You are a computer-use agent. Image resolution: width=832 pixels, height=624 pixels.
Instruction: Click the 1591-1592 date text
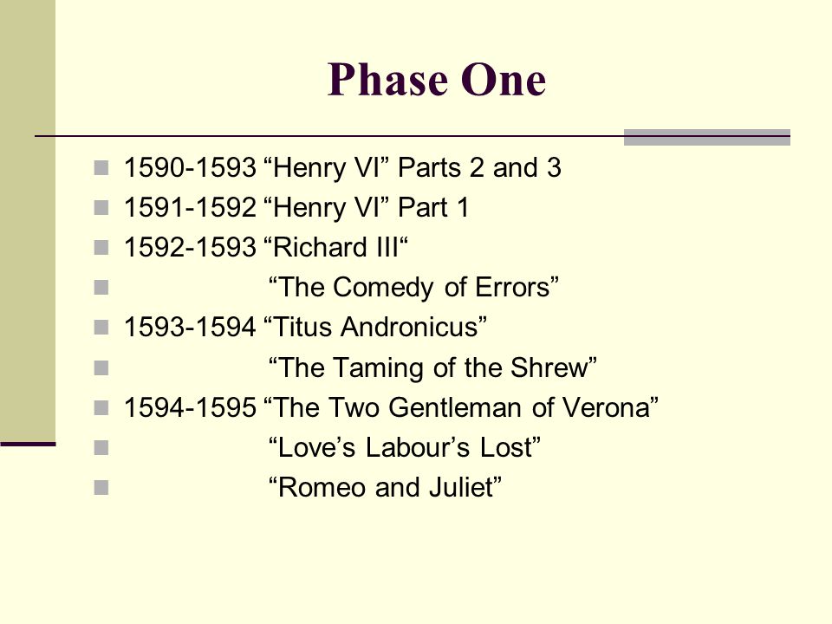click(190, 207)
